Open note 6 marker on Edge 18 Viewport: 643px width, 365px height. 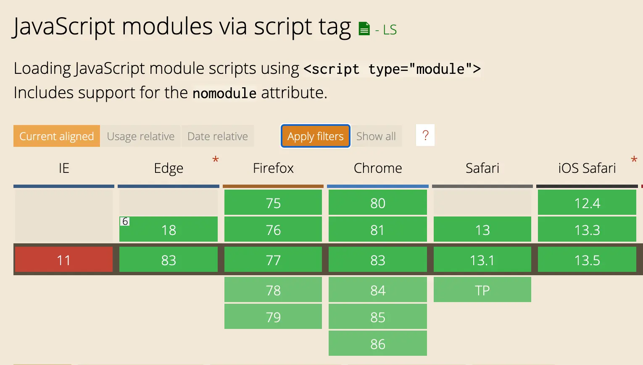[x=125, y=222]
